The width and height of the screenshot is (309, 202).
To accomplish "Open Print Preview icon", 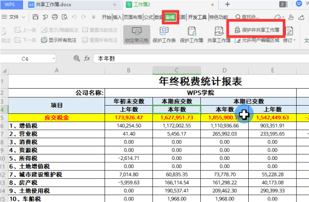I will [x=64, y=17].
